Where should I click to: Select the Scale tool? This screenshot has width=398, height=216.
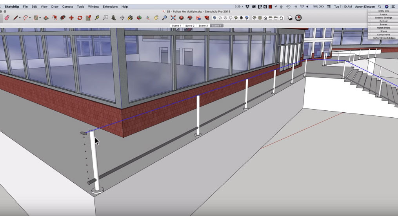[88, 18]
